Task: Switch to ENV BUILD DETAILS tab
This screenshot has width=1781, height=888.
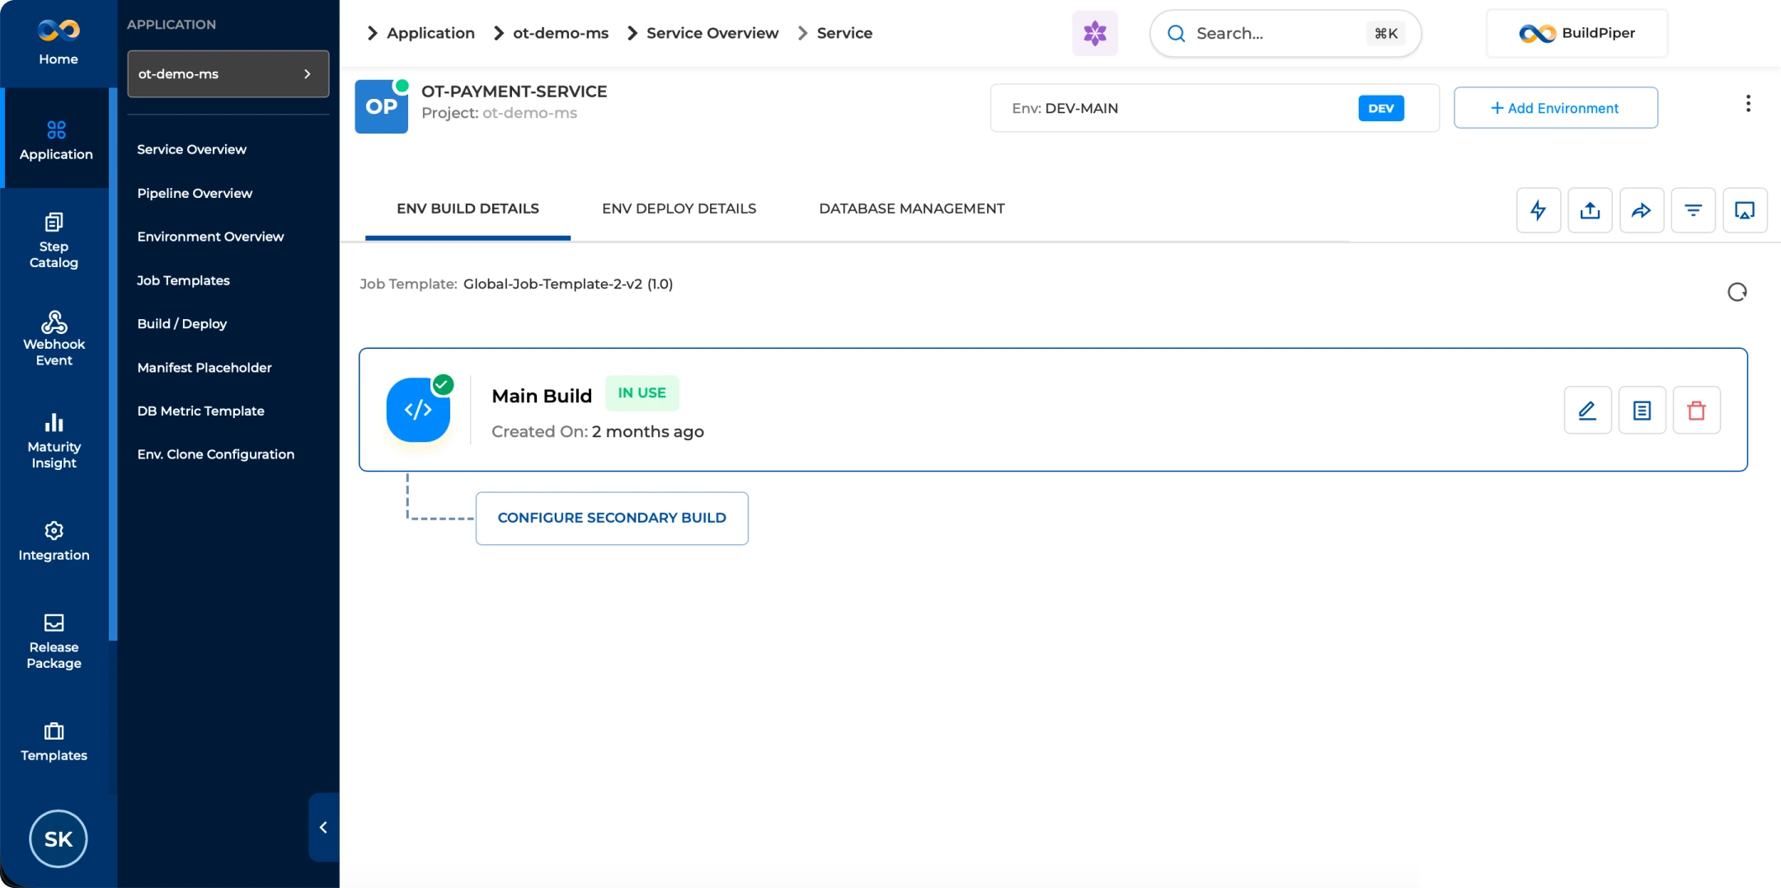Action: click(x=468, y=209)
